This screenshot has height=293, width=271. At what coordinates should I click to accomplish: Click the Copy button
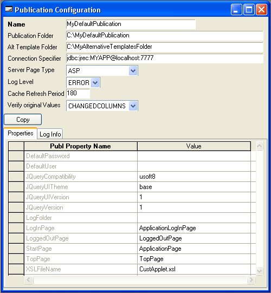(23, 120)
